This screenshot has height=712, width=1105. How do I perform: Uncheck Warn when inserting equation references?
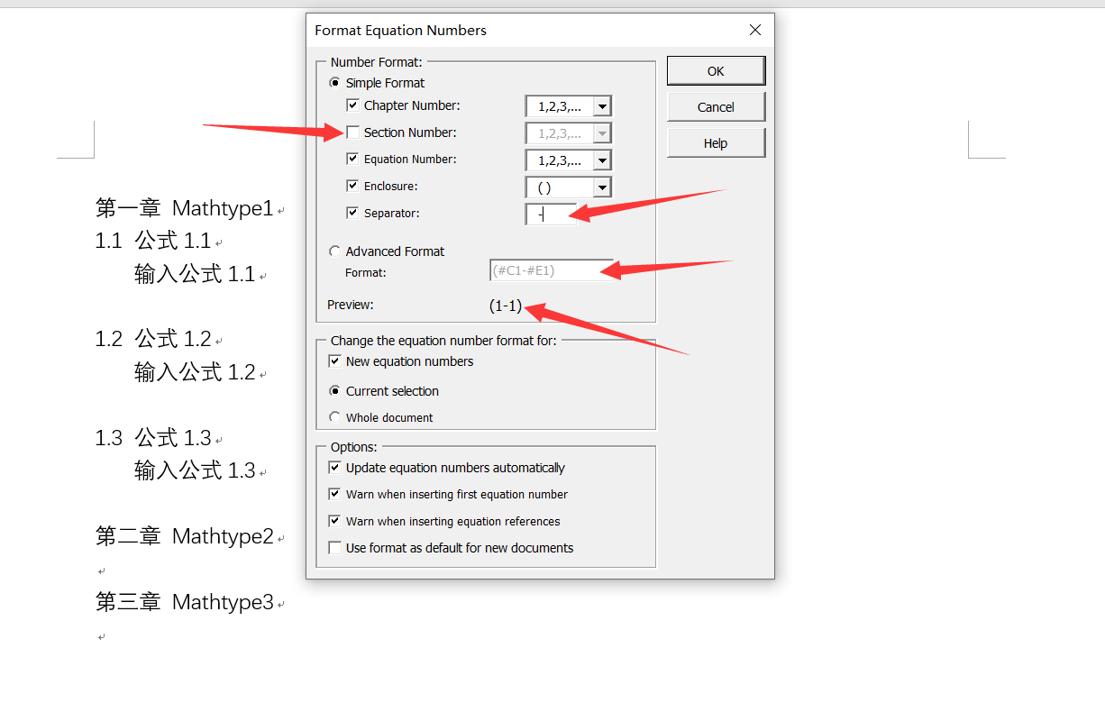click(334, 521)
